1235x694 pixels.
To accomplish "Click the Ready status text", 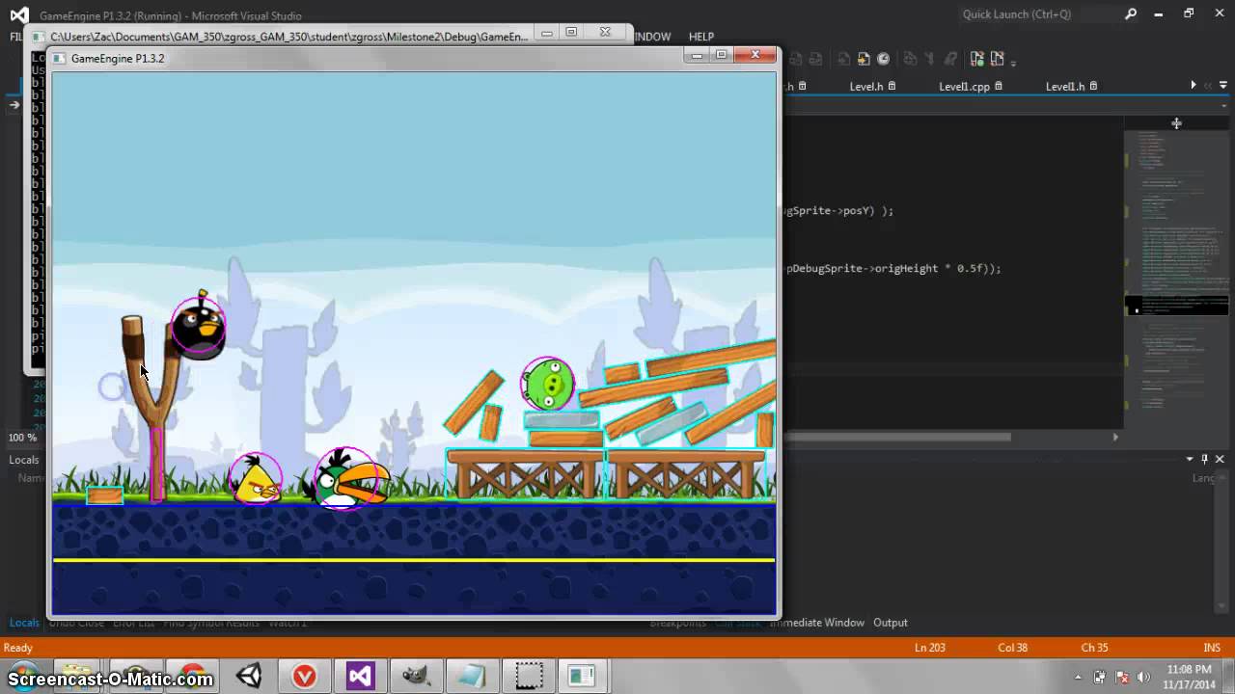I will [x=18, y=648].
